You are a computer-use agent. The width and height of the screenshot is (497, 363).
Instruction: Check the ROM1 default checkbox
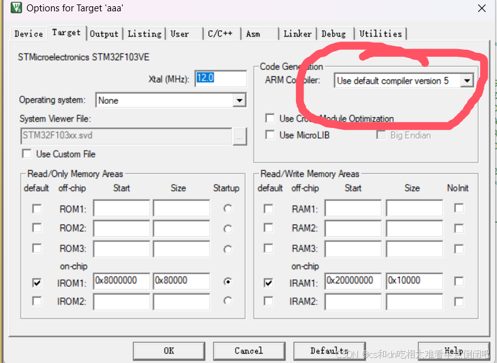[x=37, y=209]
